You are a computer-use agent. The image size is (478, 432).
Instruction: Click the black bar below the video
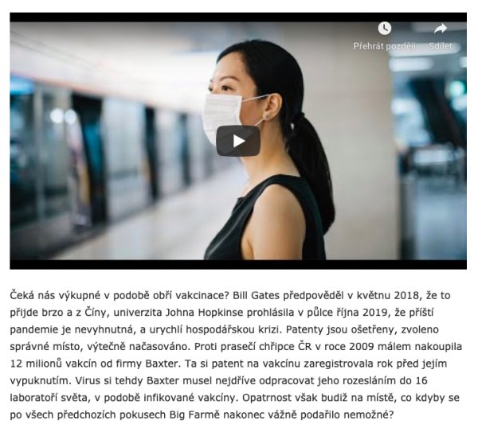point(238,265)
